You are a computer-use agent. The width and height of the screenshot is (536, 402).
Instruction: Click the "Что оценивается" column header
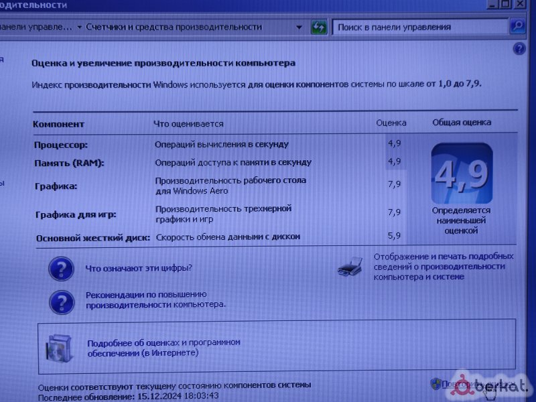pyautogui.click(x=188, y=124)
